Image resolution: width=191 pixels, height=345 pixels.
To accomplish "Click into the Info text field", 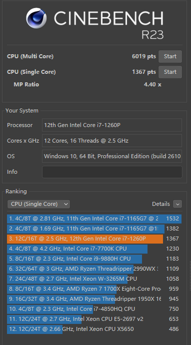I will (112, 172).
